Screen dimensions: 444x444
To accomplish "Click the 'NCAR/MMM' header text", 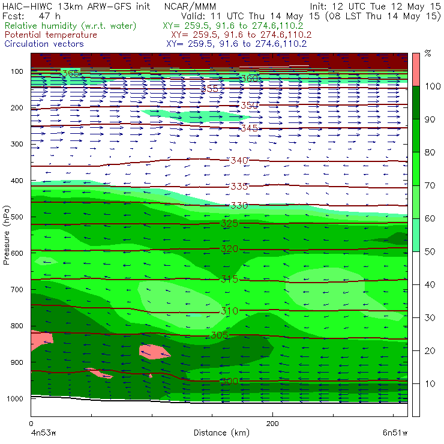I will click(x=190, y=7).
